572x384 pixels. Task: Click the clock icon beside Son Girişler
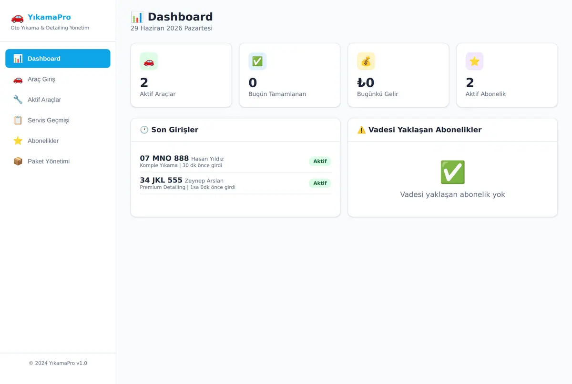click(144, 130)
